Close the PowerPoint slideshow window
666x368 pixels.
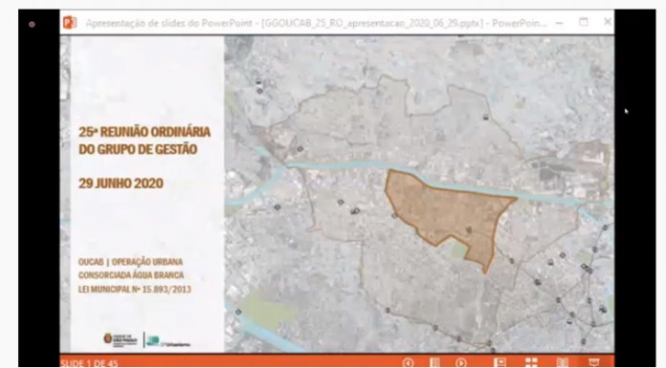pyautogui.click(x=608, y=22)
